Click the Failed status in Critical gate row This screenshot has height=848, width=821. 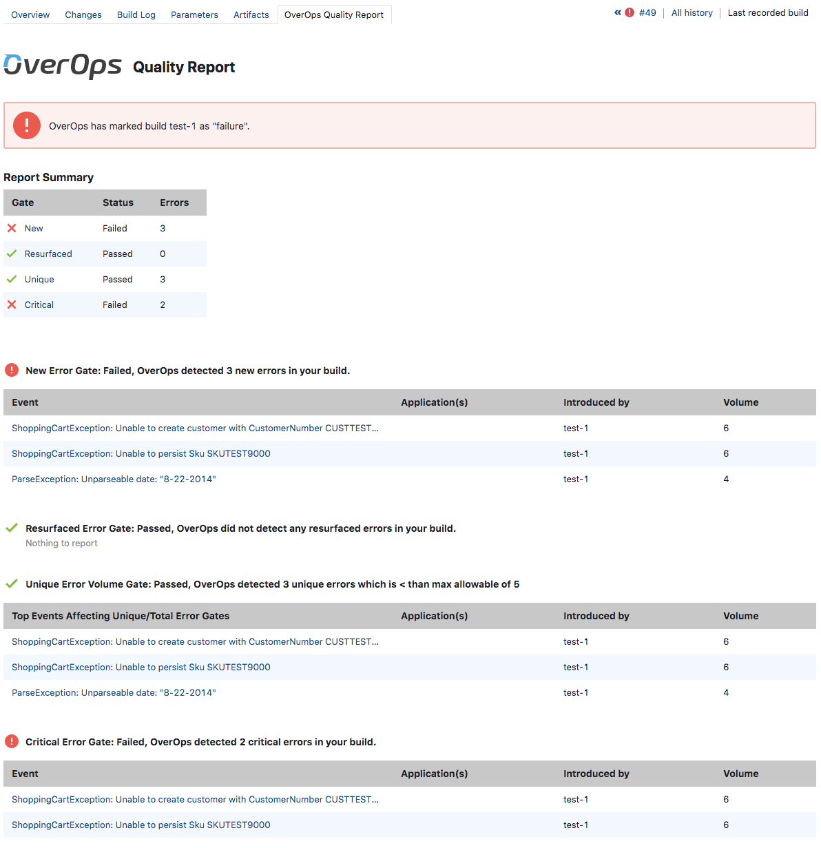(115, 304)
